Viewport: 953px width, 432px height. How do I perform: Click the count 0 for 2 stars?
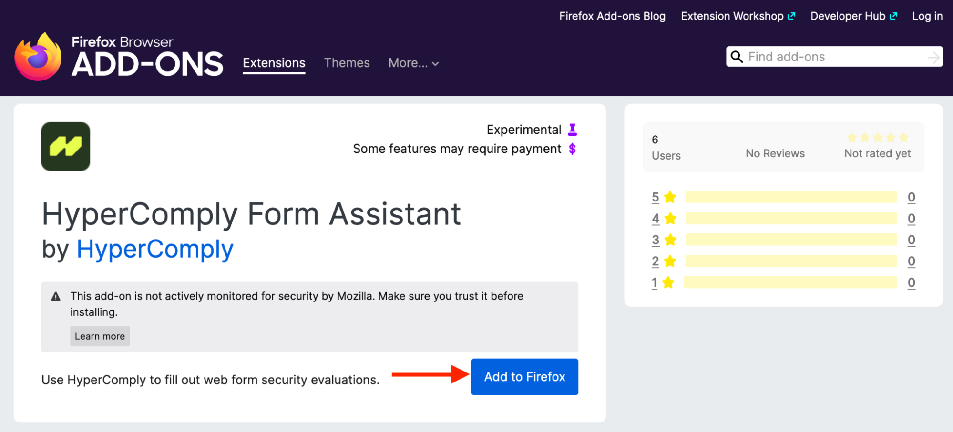pyautogui.click(x=912, y=261)
